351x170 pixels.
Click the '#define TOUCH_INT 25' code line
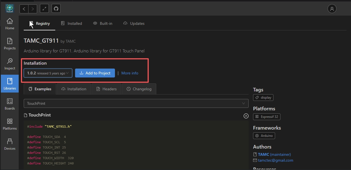pos(47,147)
